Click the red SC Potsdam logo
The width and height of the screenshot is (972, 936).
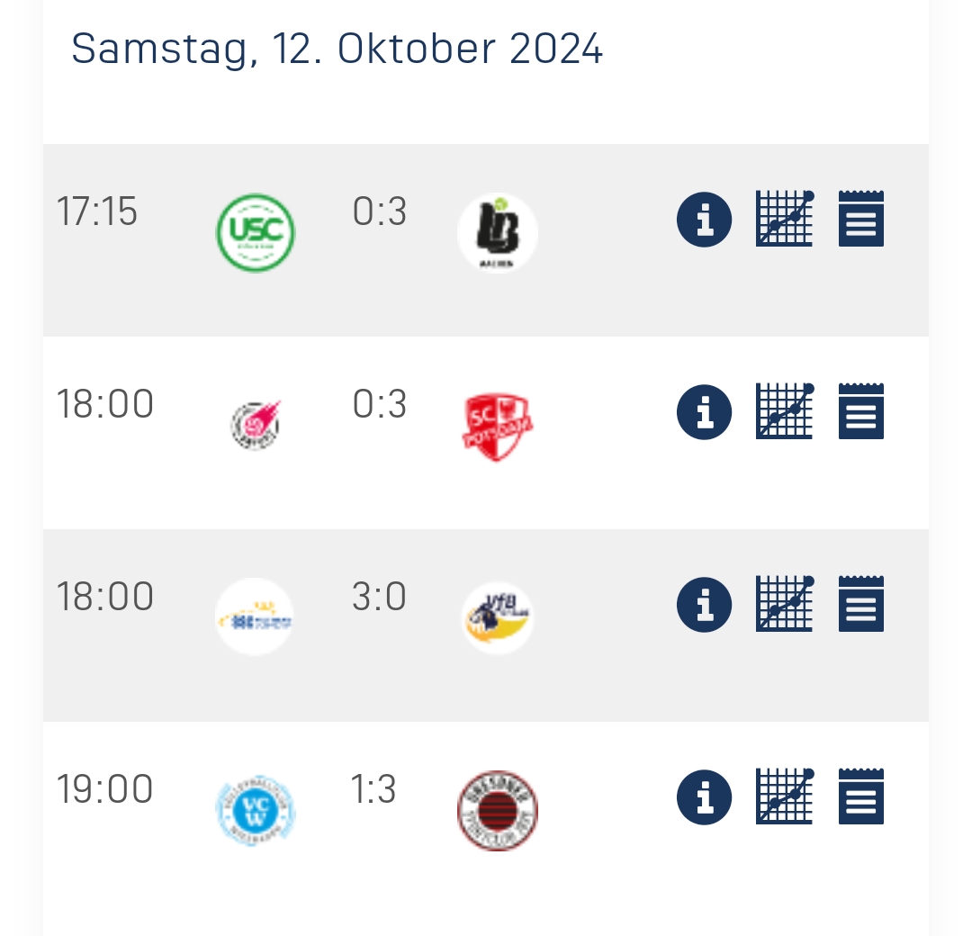497,427
